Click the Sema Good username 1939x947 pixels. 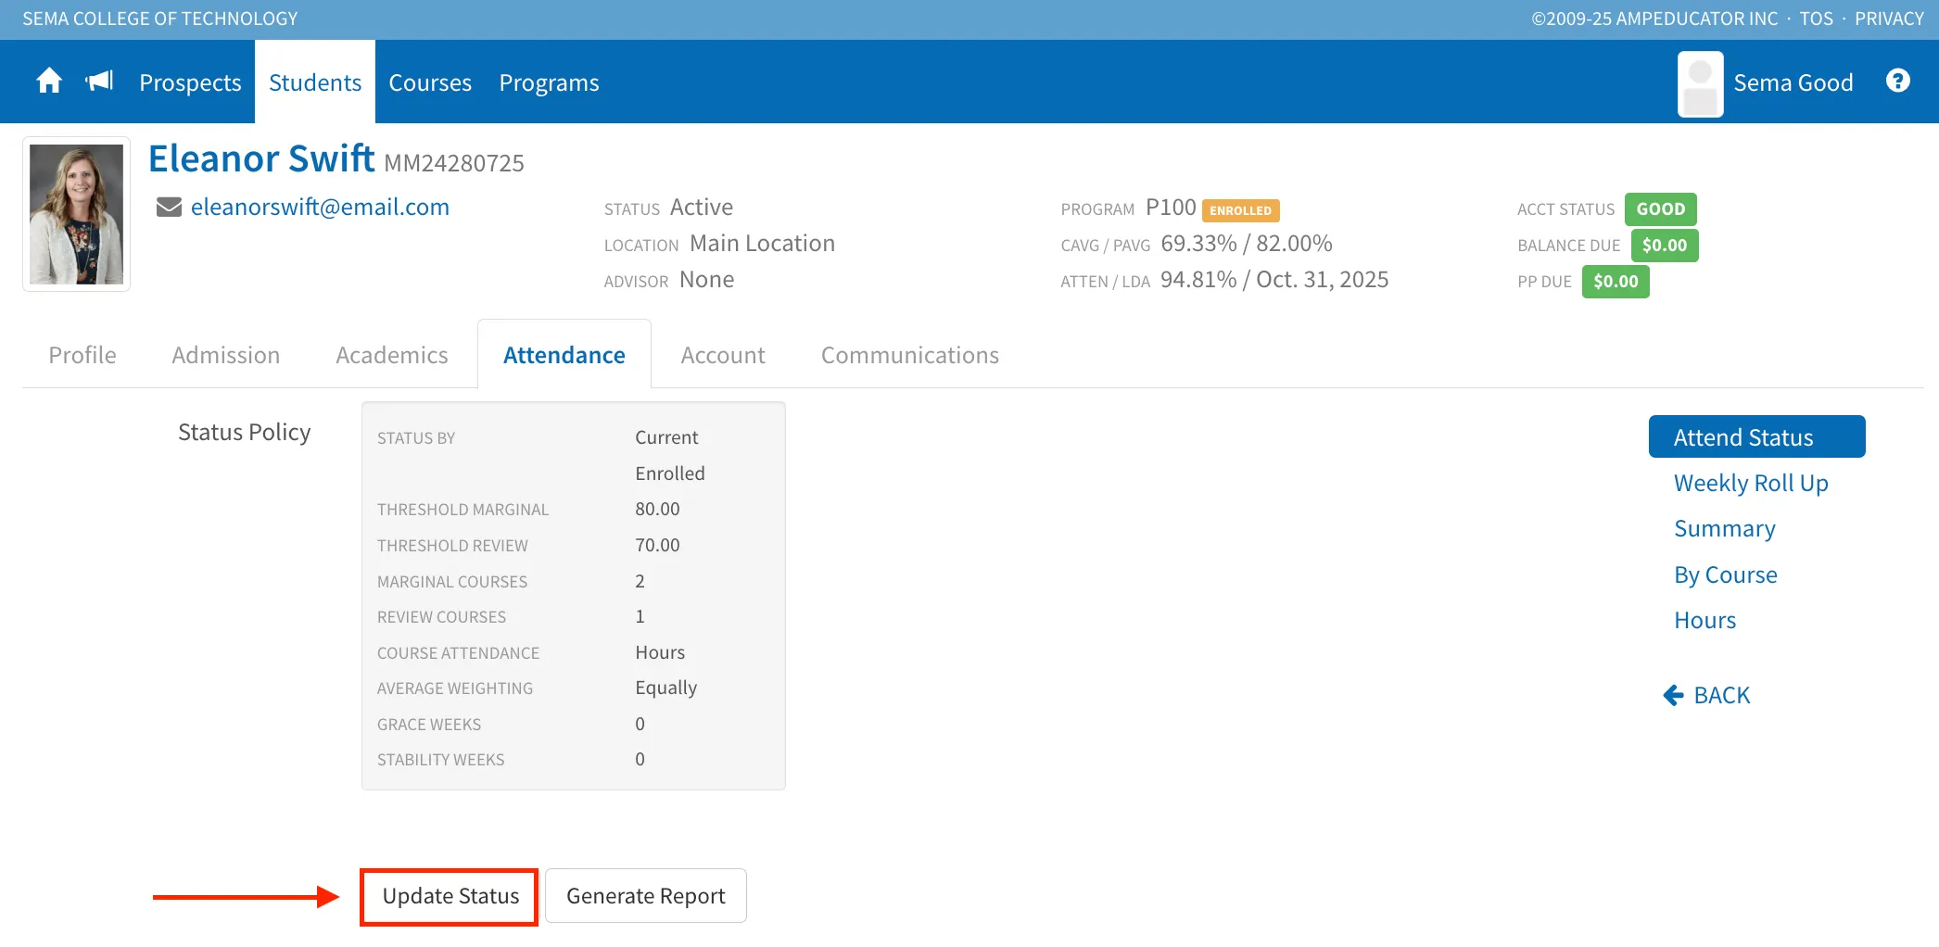pos(1793,82)
